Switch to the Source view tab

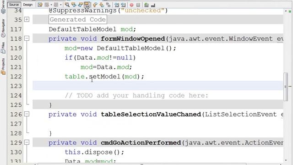tap(14, 5)
